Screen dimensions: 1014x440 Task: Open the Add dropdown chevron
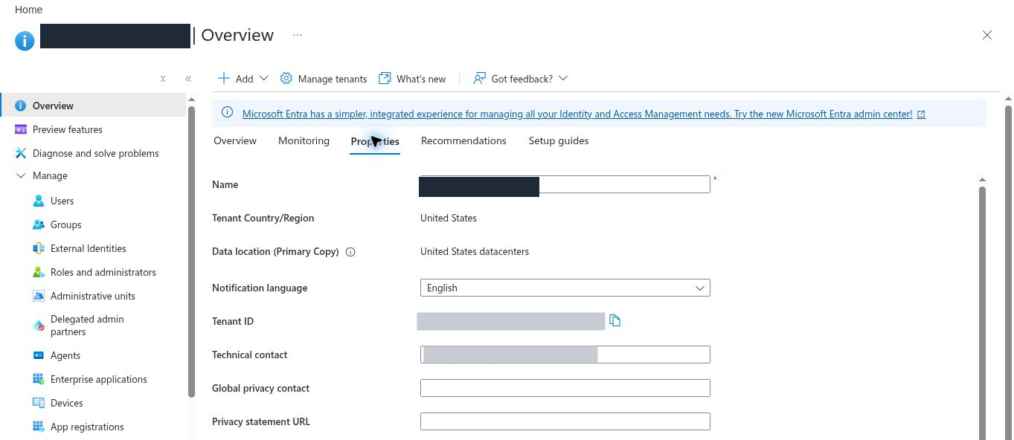(263, 78)
